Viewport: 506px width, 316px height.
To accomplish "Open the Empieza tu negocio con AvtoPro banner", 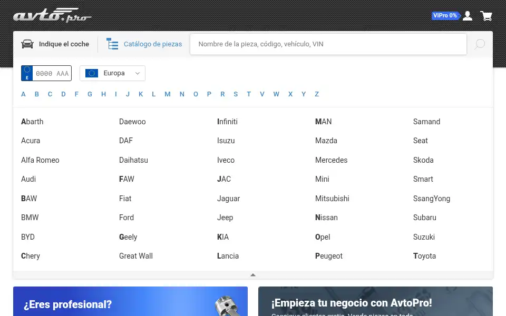I will click(x=375, y=301).
